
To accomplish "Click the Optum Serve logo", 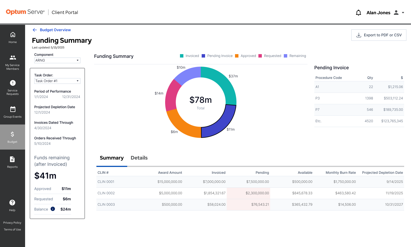I will pos(25,12).
